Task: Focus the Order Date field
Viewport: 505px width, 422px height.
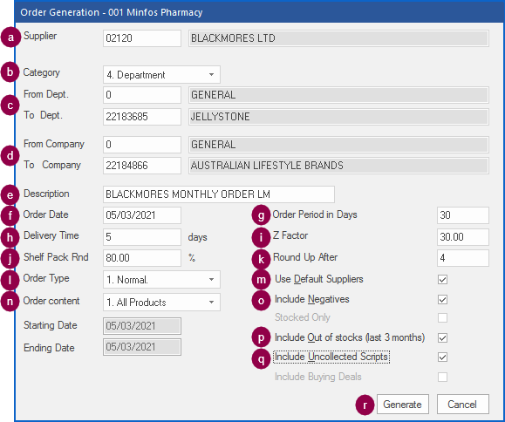Action: coord(142,215)
